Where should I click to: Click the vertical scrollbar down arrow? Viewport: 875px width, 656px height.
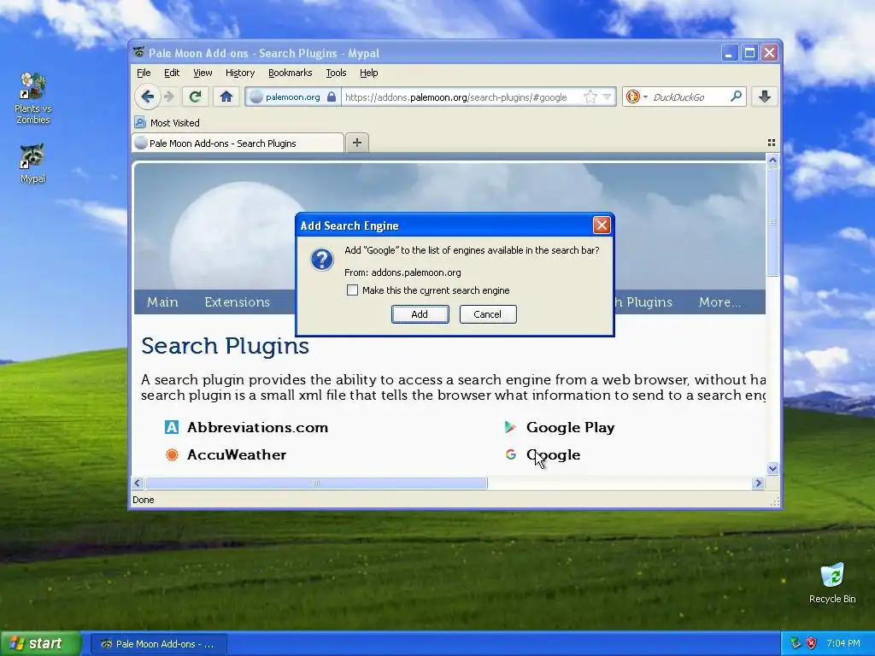pyautogui.click(x=772, y=468)
